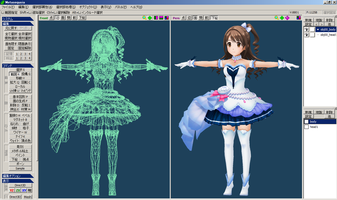Toggle 面 face display in Front view
The image size is (337, 200).
pos(63,18)
